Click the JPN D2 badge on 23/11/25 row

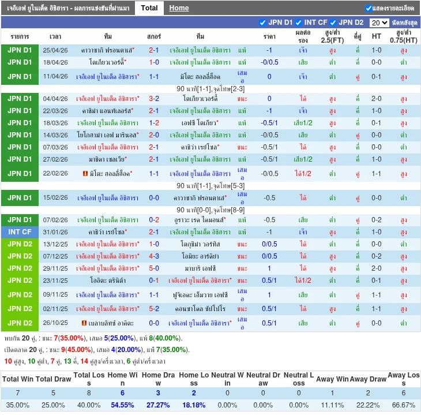point(20,281)
